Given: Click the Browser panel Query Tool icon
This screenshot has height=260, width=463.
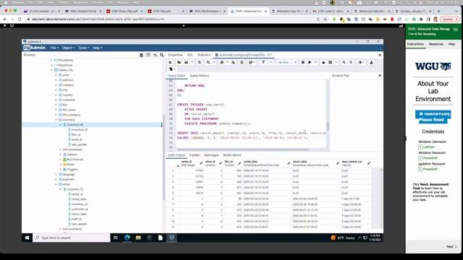Looking at the screenshot, I should (x=141, y=55).
